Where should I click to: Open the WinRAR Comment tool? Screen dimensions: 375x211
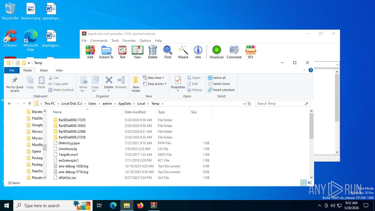point(234,52)
